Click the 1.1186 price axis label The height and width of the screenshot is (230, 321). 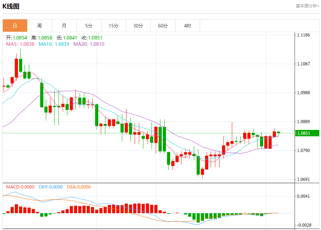click(303, 35)
